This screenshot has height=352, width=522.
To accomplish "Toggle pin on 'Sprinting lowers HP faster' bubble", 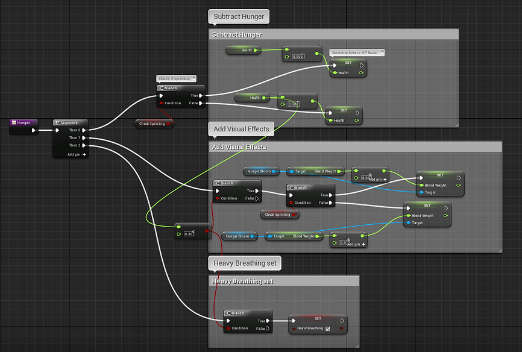I will (382, 52).
